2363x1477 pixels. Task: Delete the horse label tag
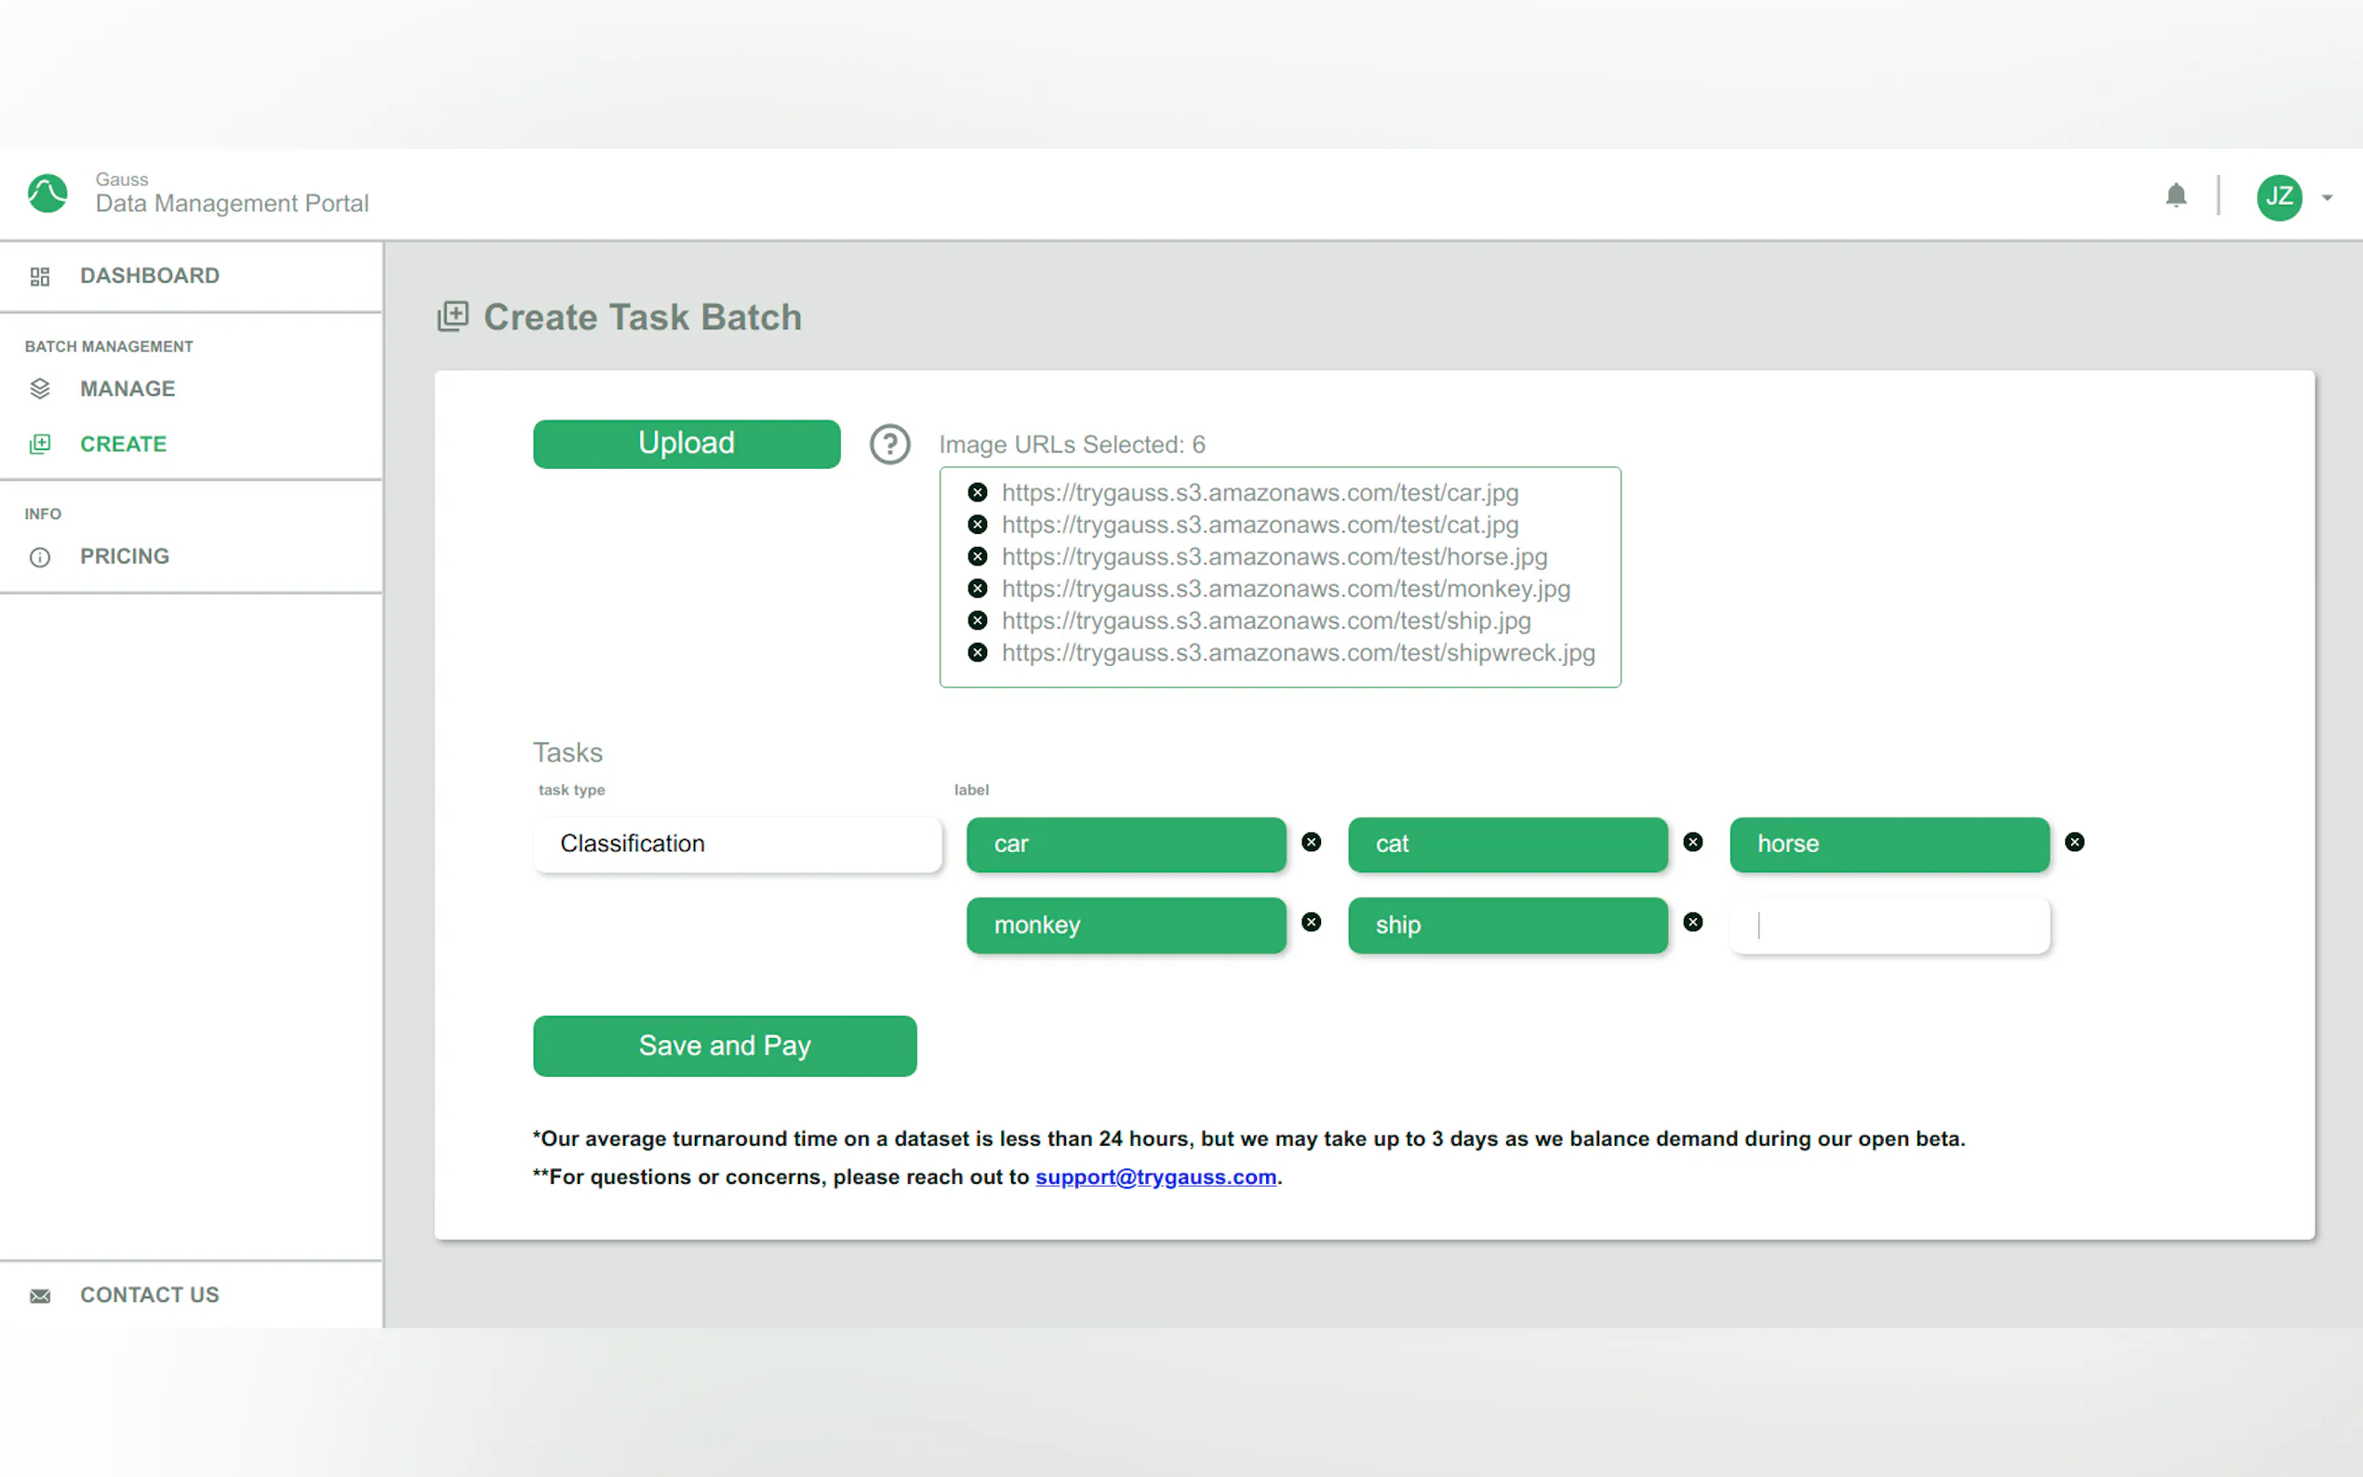point(2074,842)
